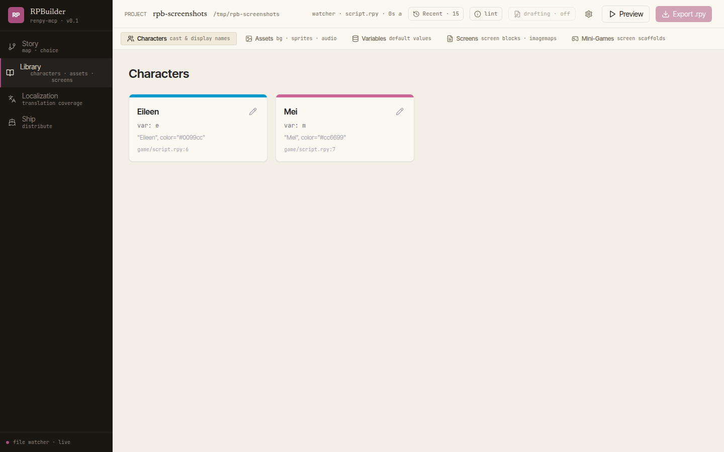Click the Characters people icon
The height and width of the screenshot is (452, 724).
(131, 39)
